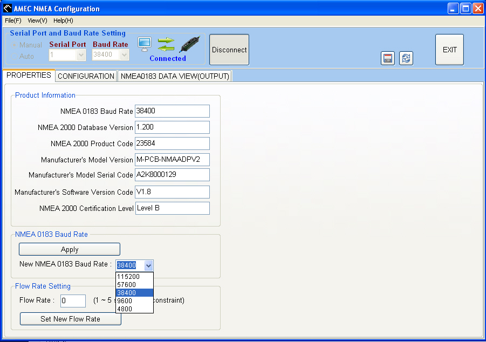Viewport: 486px width, 342px height.
Task: Switch to the CONFIGURATION tab
Action: [x=86, y=76]
